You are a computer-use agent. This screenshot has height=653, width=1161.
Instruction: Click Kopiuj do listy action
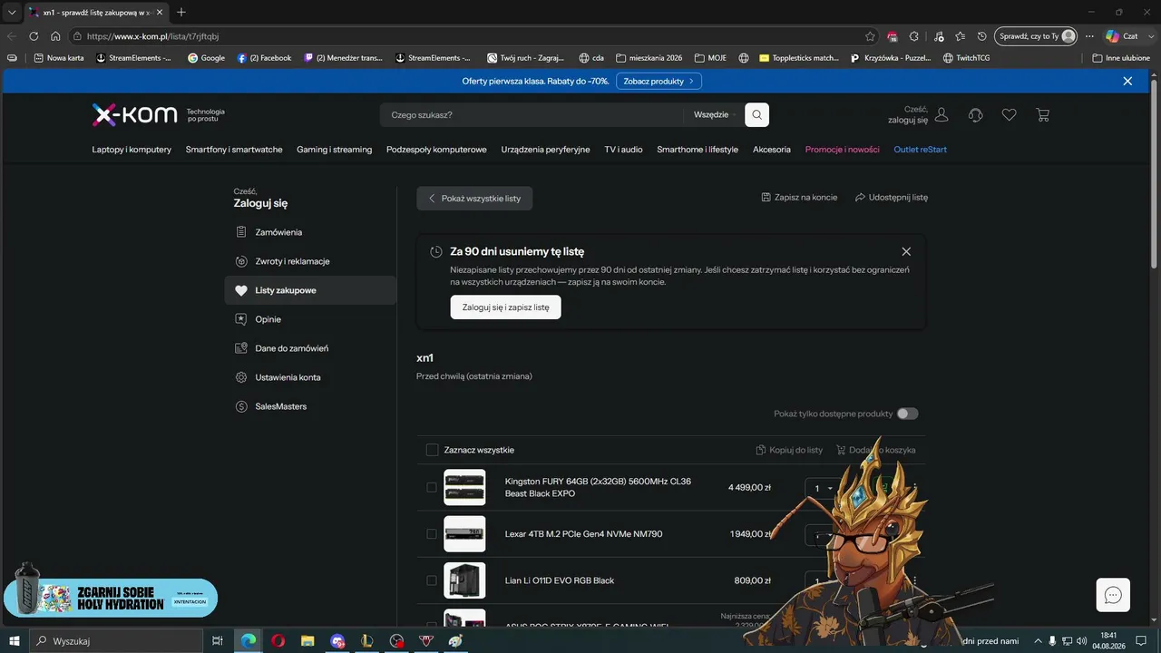pyautogui.click(x=789, y=450)
